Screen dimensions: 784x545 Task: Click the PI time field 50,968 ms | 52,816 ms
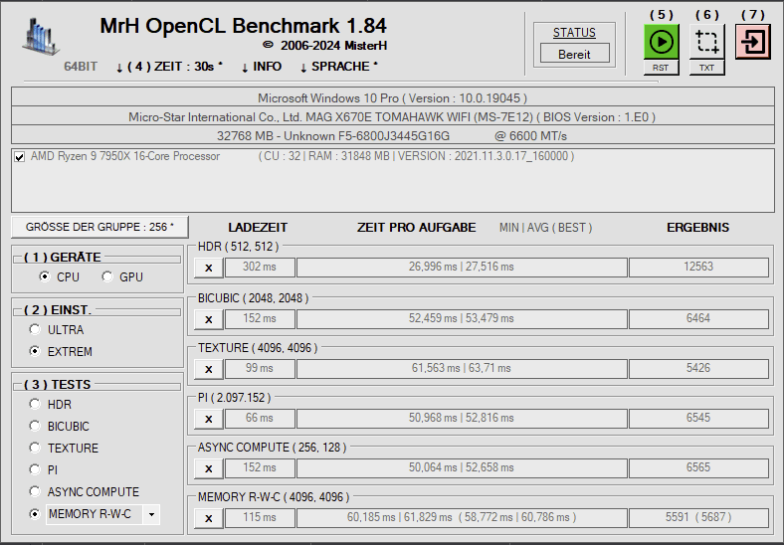click(x=462, y=418)
